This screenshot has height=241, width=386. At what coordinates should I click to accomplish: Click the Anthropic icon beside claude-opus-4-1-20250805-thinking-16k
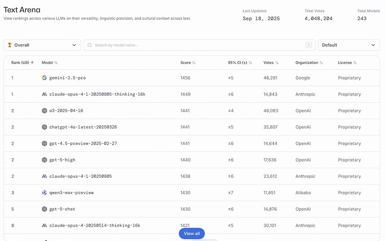point(44,94)
